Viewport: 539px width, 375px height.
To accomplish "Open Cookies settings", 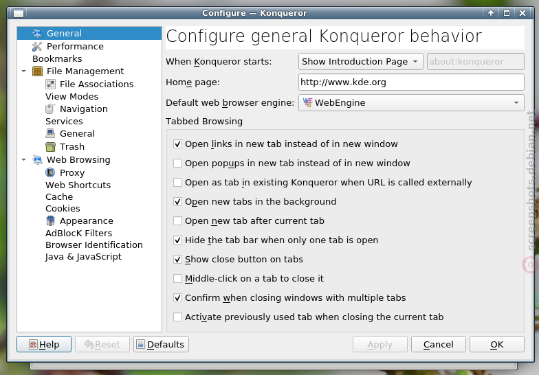I will [63, 209].
